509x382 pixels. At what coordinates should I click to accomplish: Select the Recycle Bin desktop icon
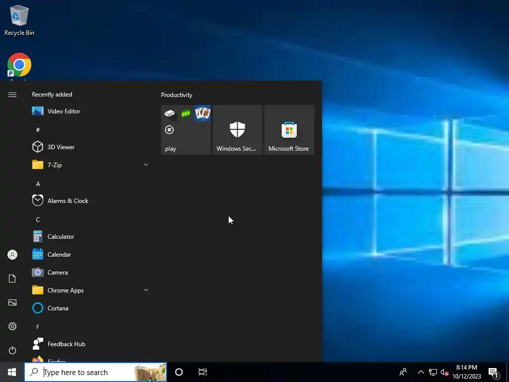tap(19, 20)
